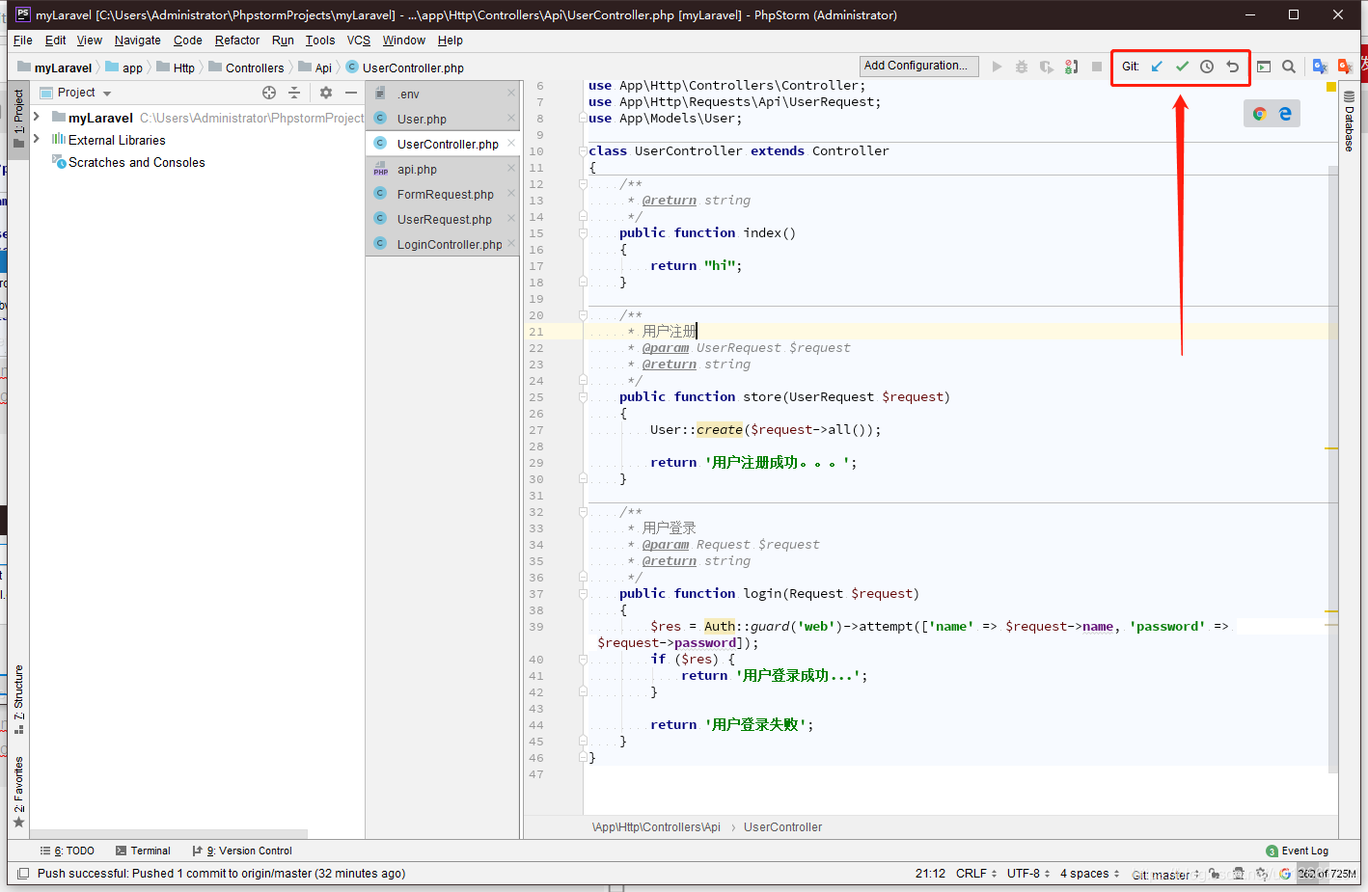
Task: Click the Stop square icon
Action: (x=1097, y=67)
